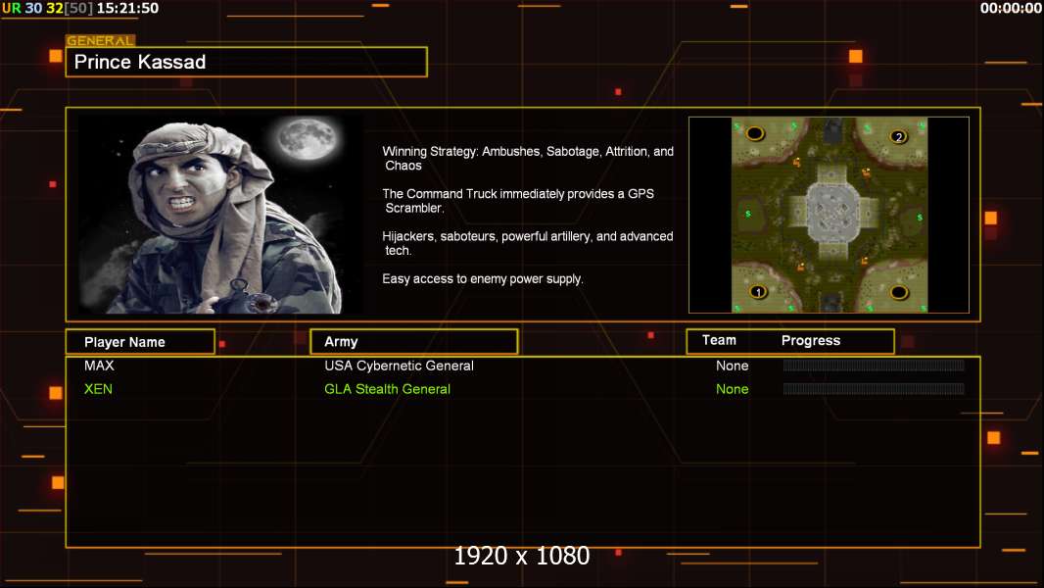
Task: Click start position marker 2 on the map
Action: [898, 137]
